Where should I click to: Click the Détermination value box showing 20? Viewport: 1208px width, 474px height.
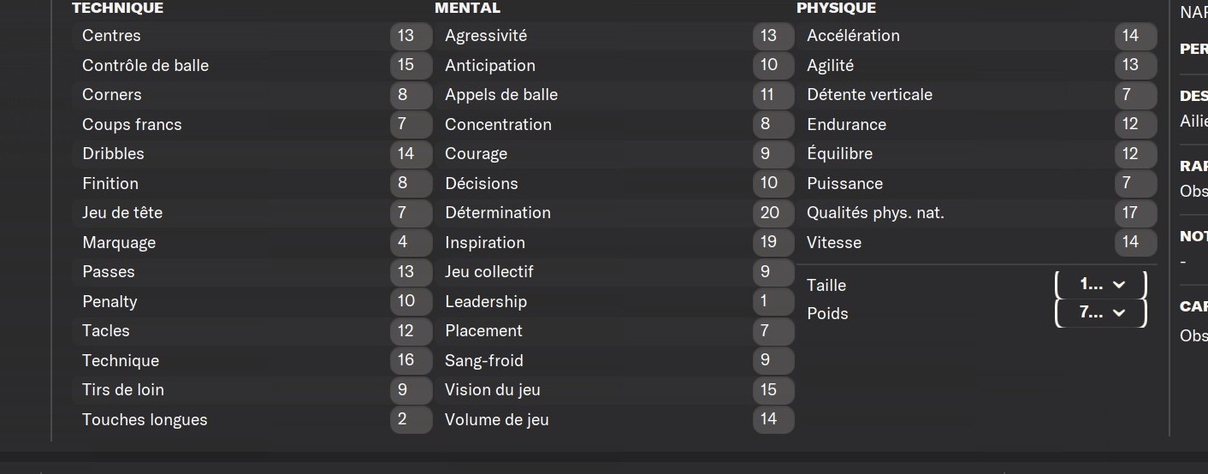tap(773, 212)
